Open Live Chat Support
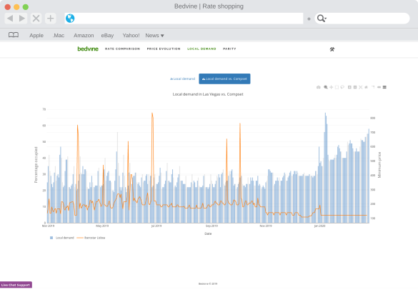This screenshot has width=418, height=297. [x=16, y=285]
